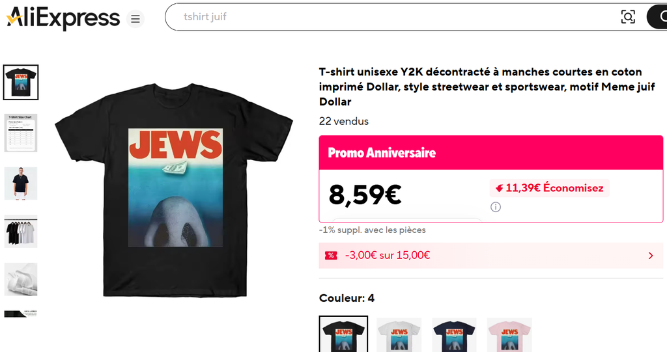The width and height of the screenshot is (667, 352).
Task: Focus the search field containing tshirt text
Action: tap(391, 17)
